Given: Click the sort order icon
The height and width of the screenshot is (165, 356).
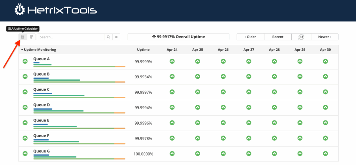Looking at the screenshot, I should pos(31,37).
